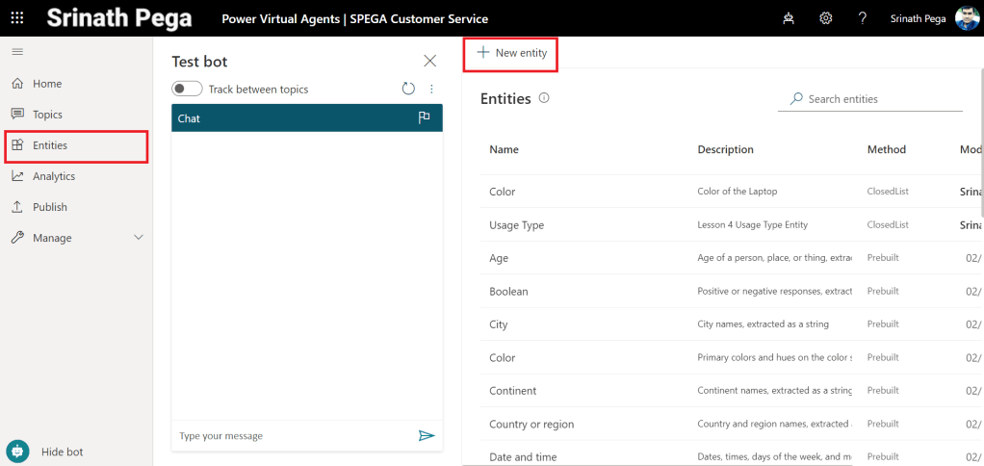Screen dimensions: 984x466
Task: Send the chat message arrow icon
Action: [427, 436]
